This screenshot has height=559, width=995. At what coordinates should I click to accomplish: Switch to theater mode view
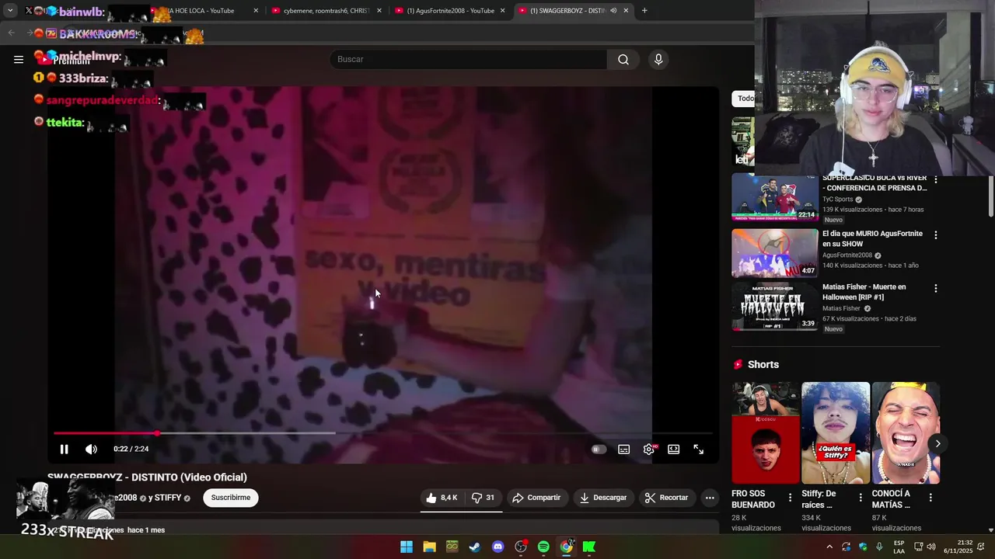pyautogui.click(x=673, y=449)
